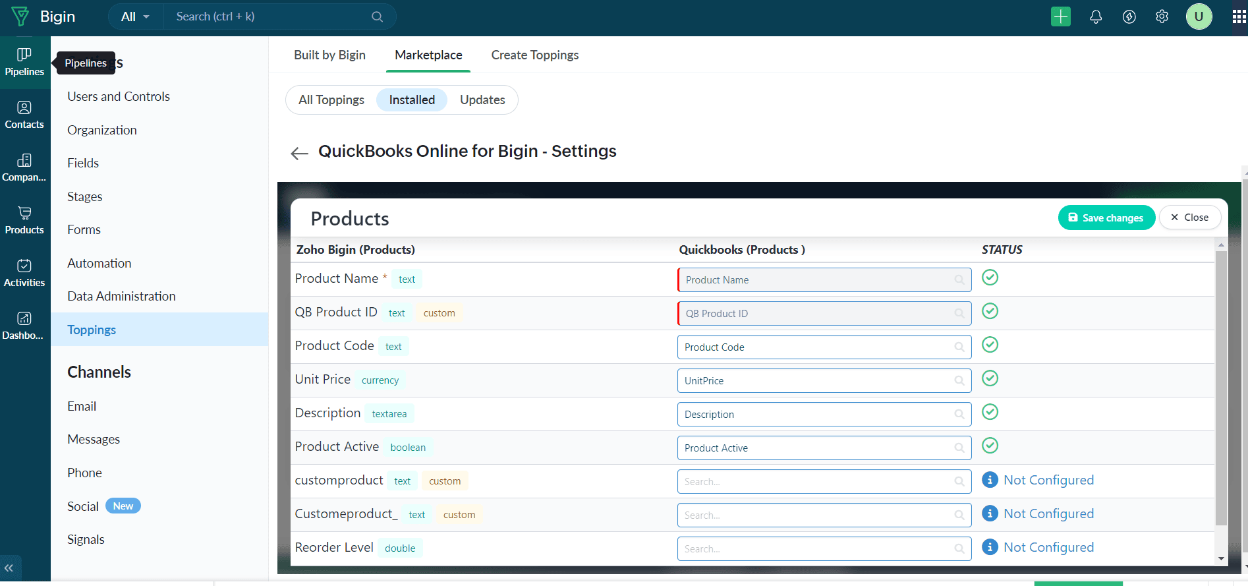The width and height of the screenshot is (1248, 586).
Task: Open the settings gear icon
Action: [1162, 16]
